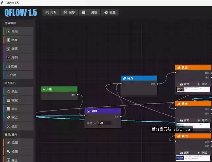Select the green 开始 node header on canvas
Screen dimensions: 212x162
click(x=59, y=89)
